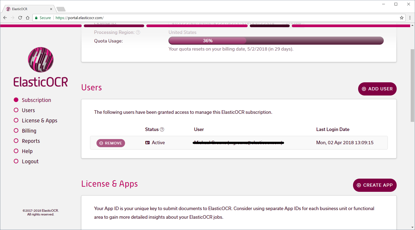This screenshot has height=230, width=415.
Task: Click the scrollbar down arrow
Action: coord(412,228)
